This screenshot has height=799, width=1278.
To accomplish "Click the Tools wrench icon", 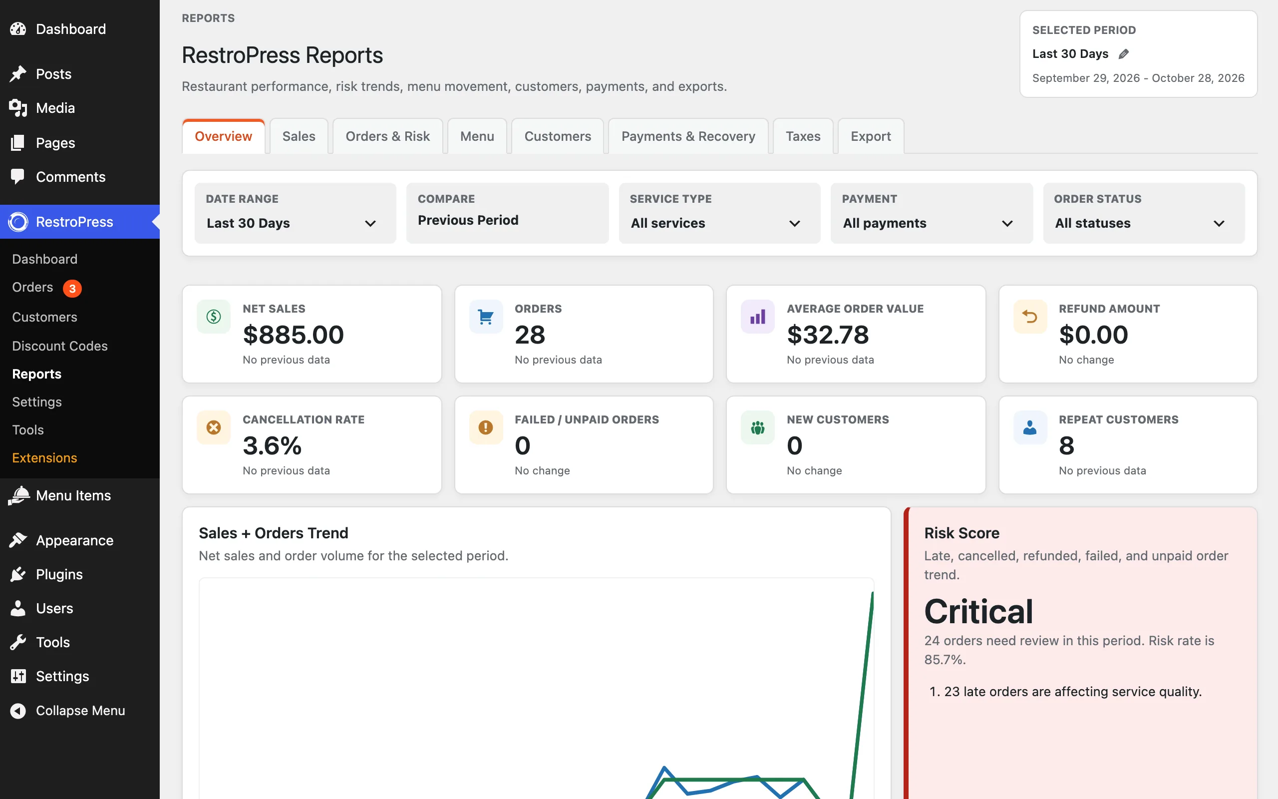I will click(x=18, y=642).
